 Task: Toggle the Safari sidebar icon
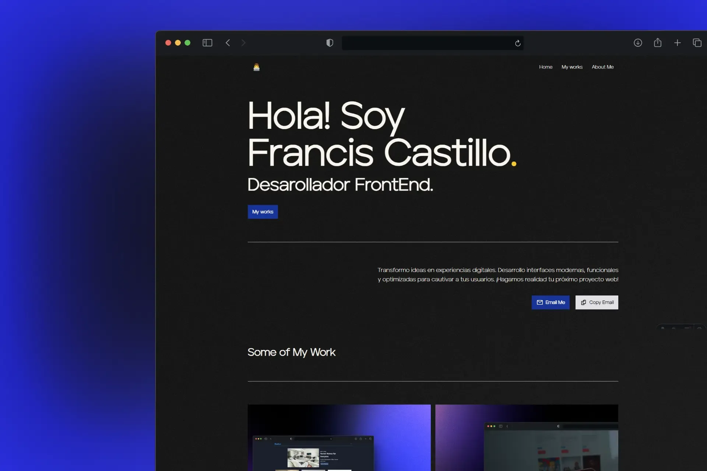[x=207, y=43]
